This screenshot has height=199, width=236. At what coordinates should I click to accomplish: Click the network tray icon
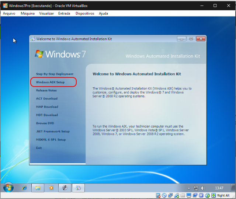tap(196, 188)
